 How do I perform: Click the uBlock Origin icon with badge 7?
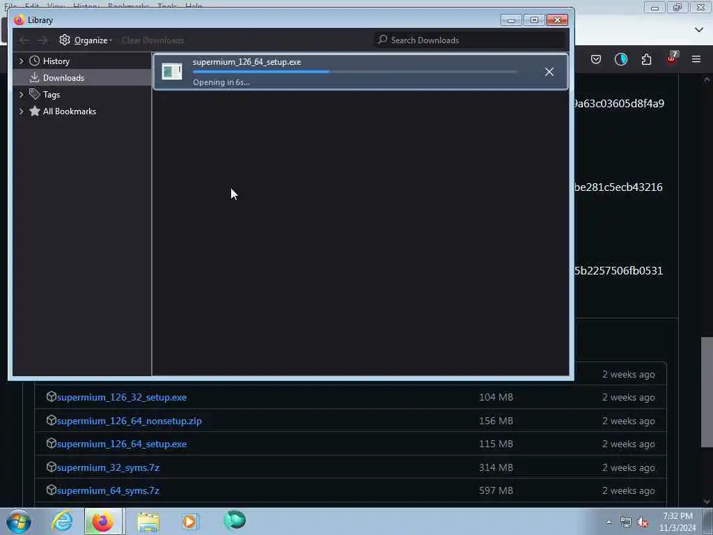pos(672,59)
